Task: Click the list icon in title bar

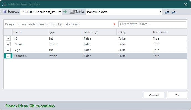Action: pyautogui.click(x=4, y=4)
